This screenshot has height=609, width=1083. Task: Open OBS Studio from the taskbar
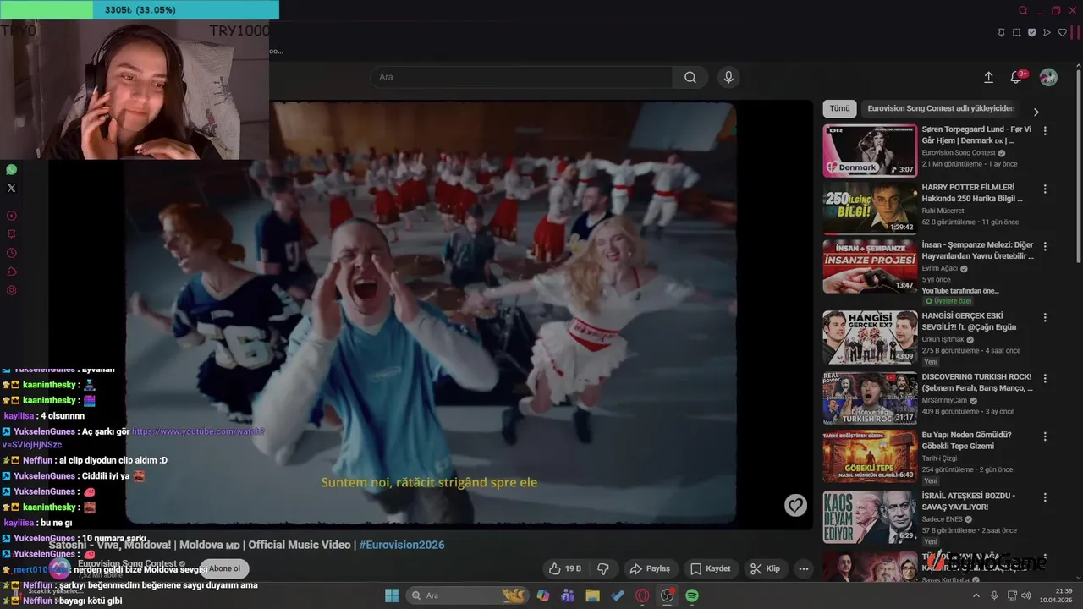pos(668,595)
